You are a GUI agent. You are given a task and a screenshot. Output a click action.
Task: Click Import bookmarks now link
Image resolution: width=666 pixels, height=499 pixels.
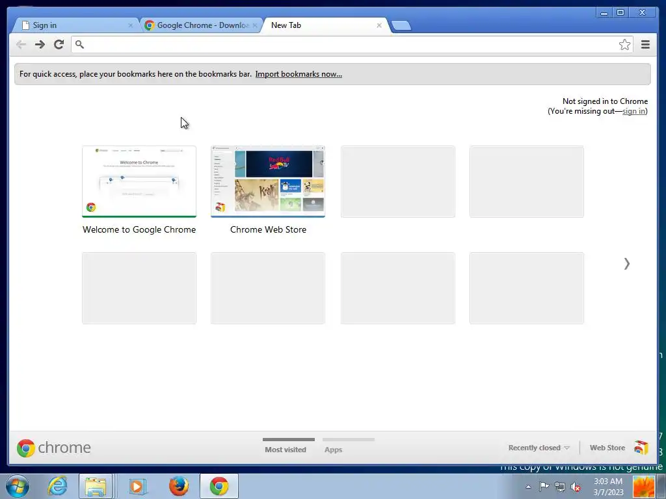[299, 74]
